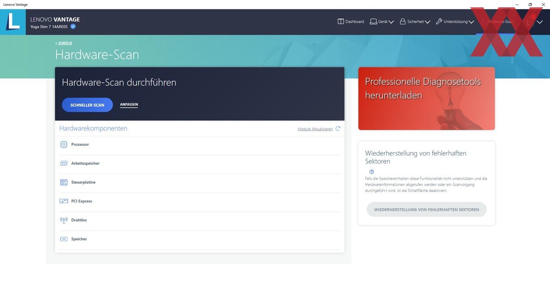This screenshot has width=550, height=297.
Task: Click the wrench icon beside Unterstützung
Action: 439,21
